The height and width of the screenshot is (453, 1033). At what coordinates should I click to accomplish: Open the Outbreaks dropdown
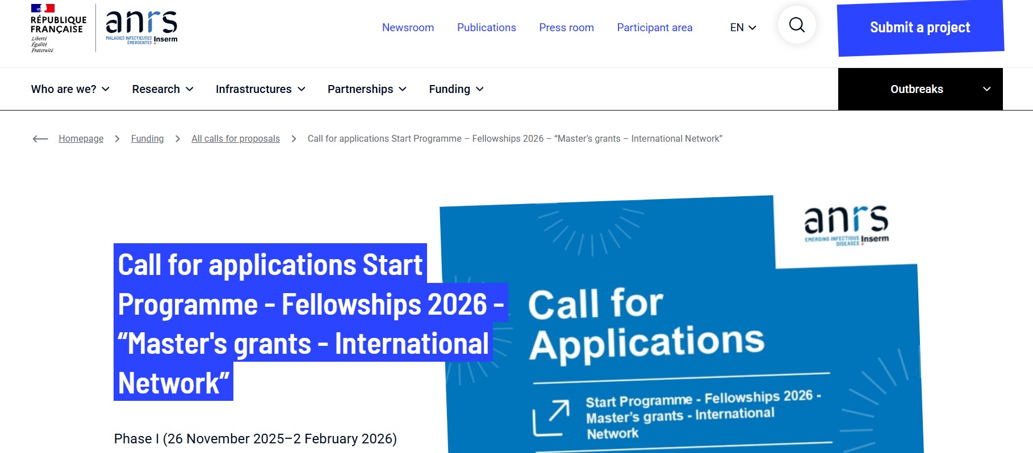[918, 89]
